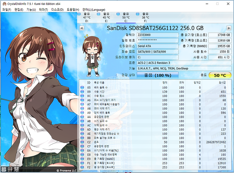Click the E6 raw value 1028
The width and height of the screenshot is (234, 173).
coord(223,151)
